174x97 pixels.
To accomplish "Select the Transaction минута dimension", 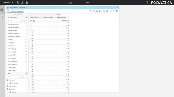I will click(x=14, y=33).
